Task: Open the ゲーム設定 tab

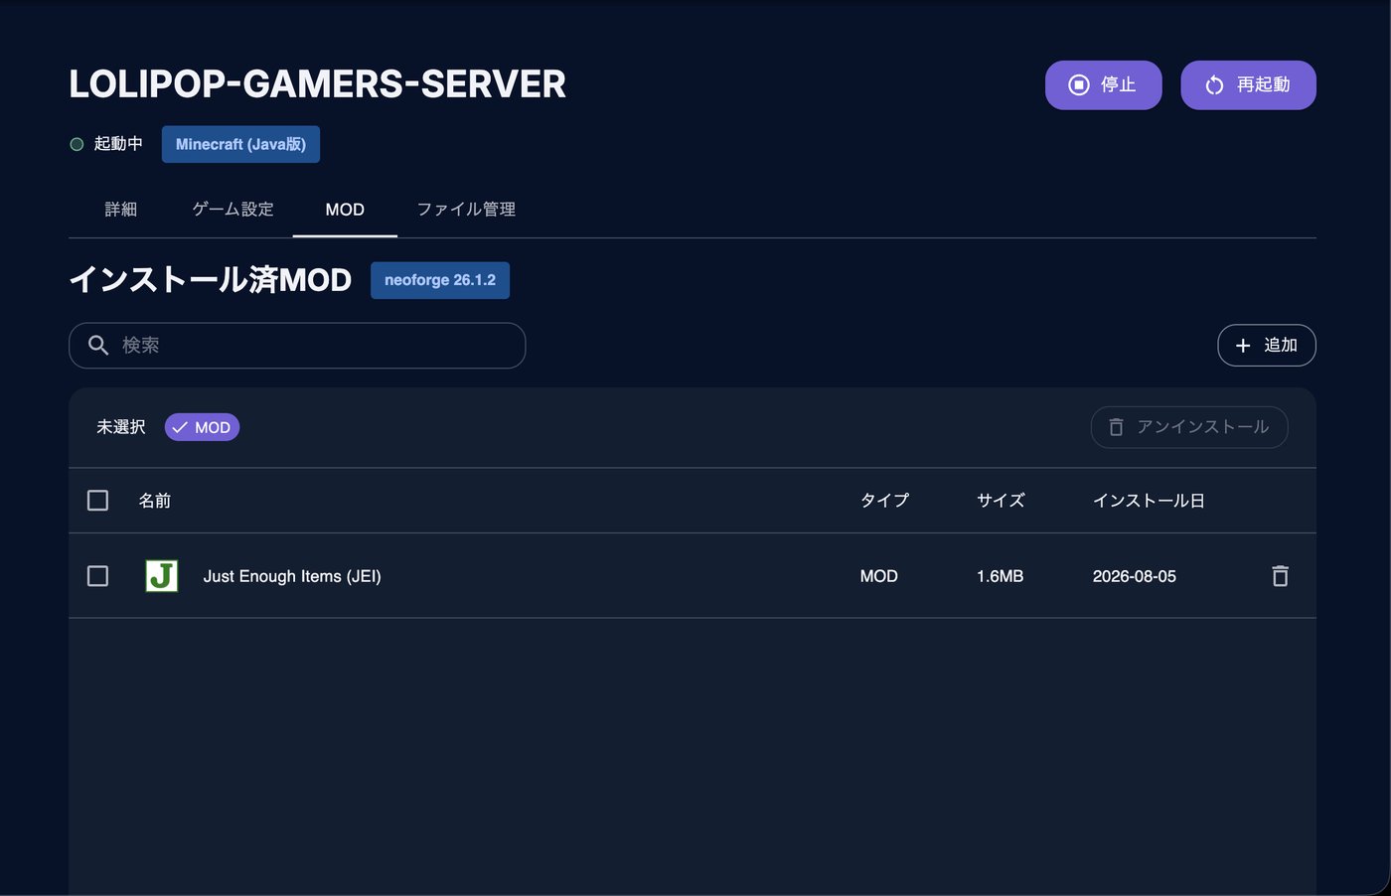Action: coord(232,210)
